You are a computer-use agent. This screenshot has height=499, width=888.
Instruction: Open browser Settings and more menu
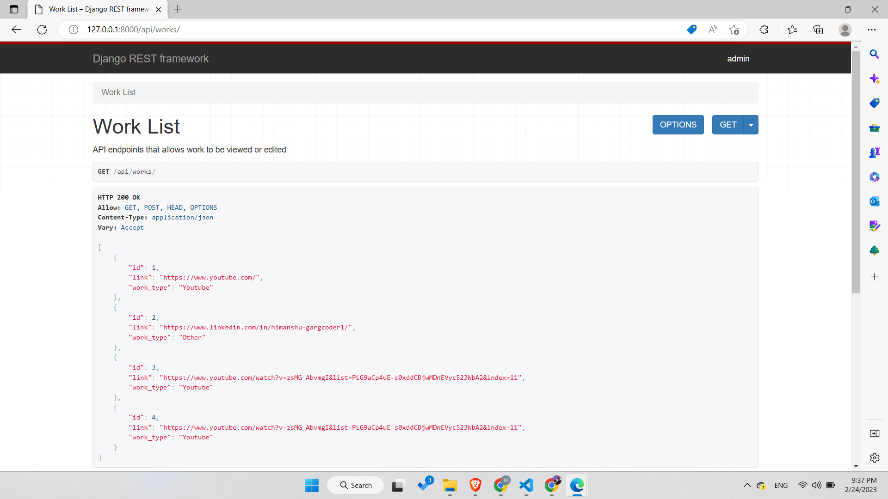click(x=872, y=30)
